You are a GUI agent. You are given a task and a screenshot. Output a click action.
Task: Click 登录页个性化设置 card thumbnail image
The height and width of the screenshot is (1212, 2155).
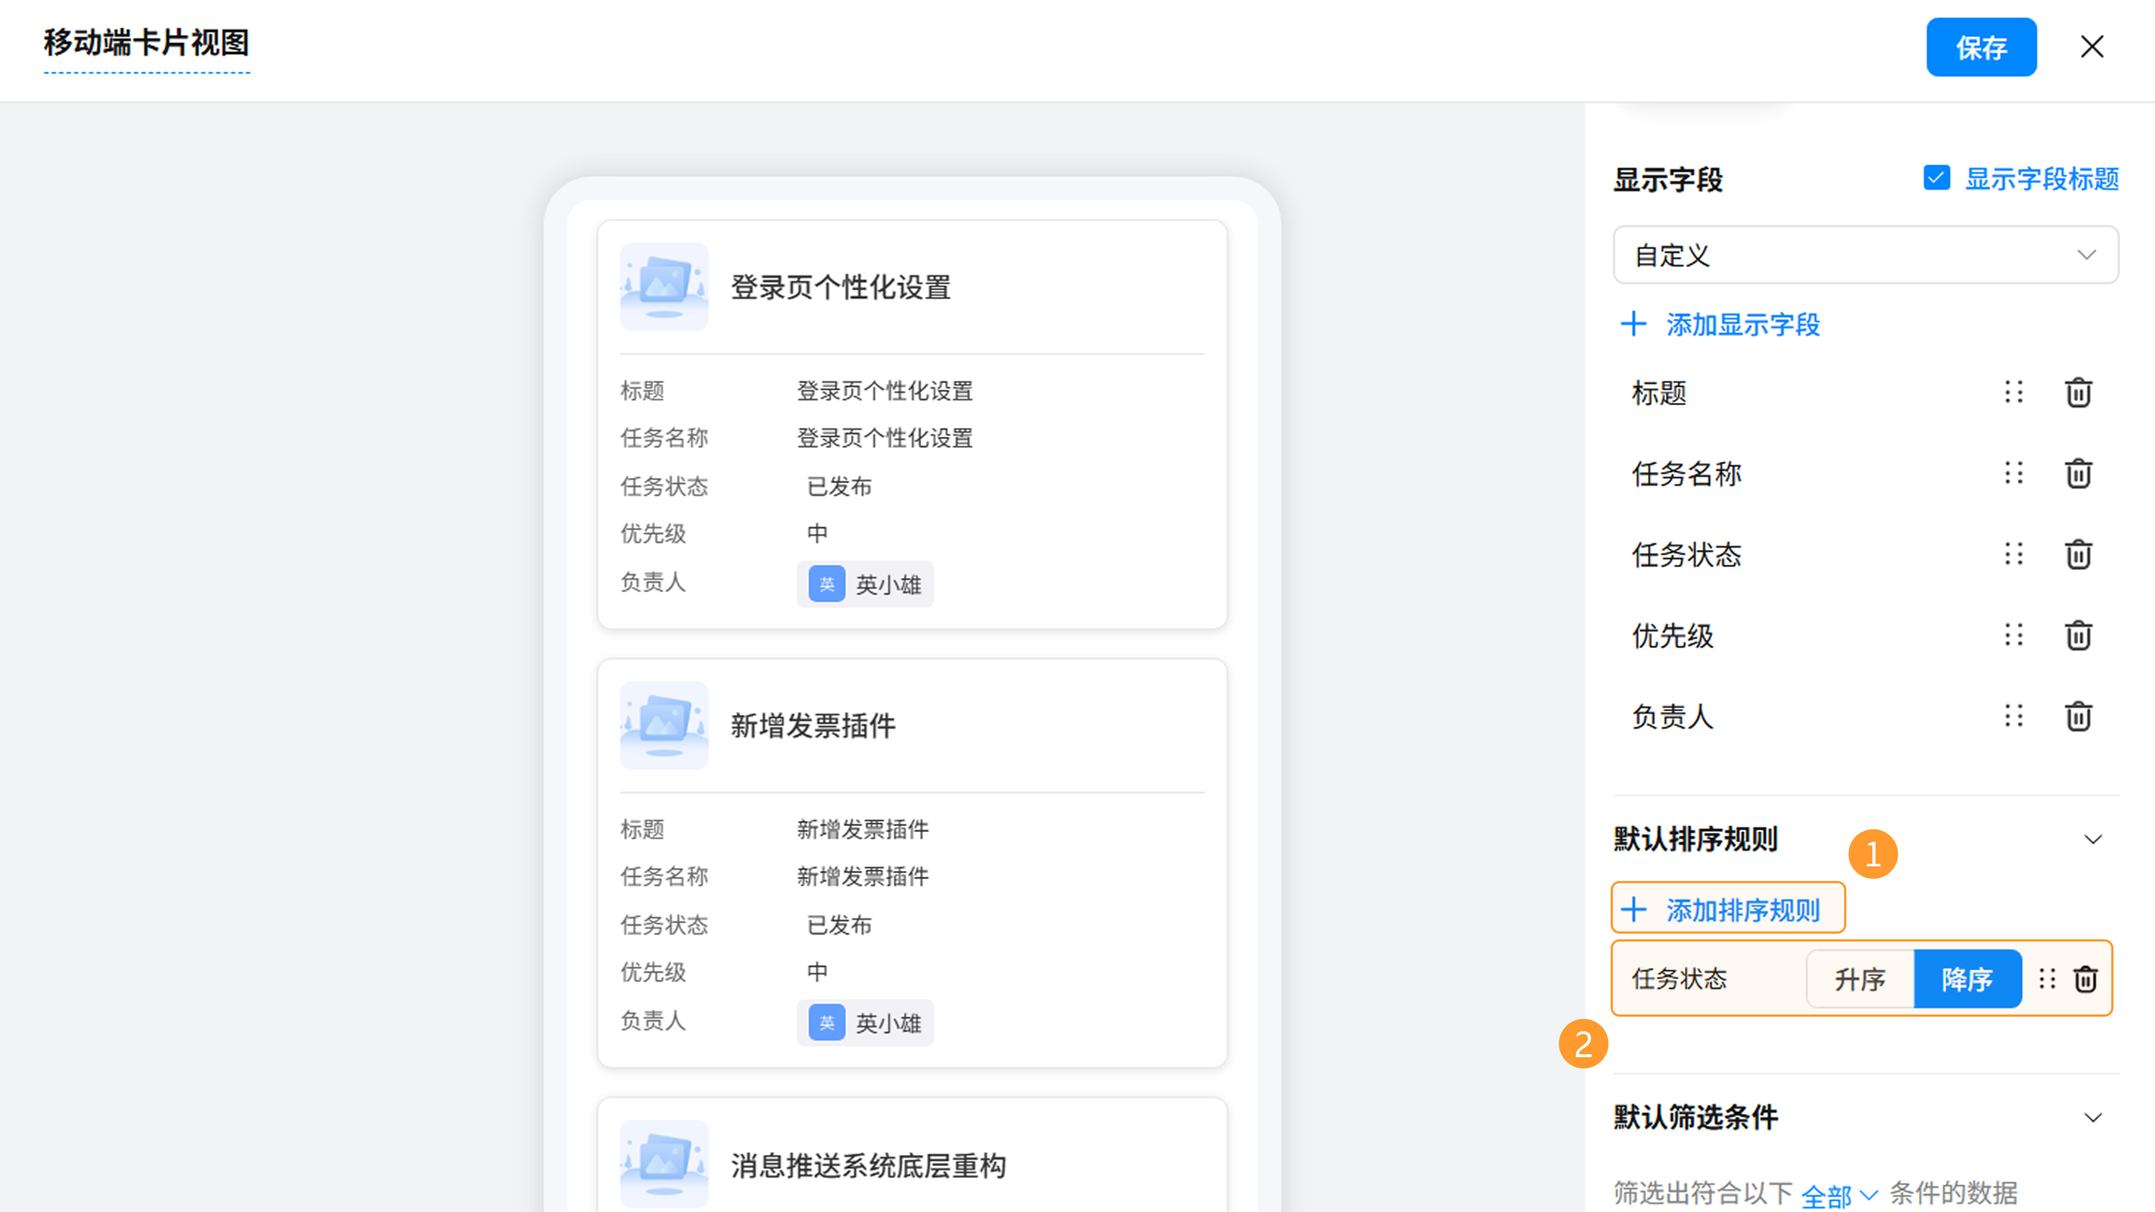[664, 287]
